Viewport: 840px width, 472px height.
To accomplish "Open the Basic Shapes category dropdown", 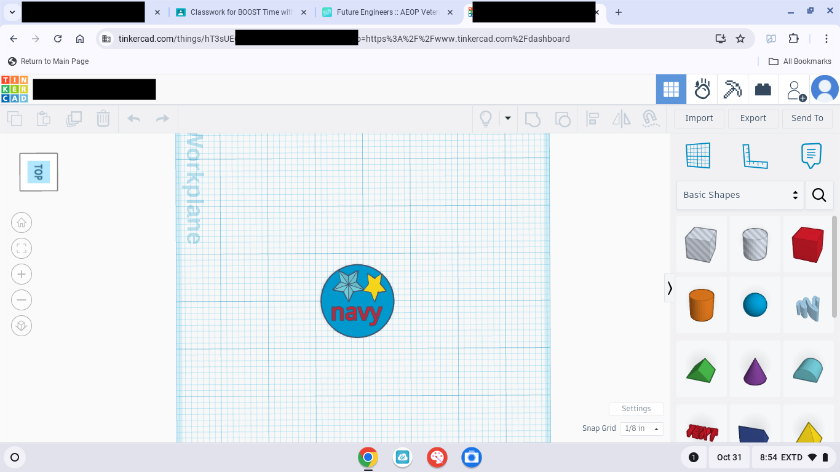I will [x=740, y=195].
